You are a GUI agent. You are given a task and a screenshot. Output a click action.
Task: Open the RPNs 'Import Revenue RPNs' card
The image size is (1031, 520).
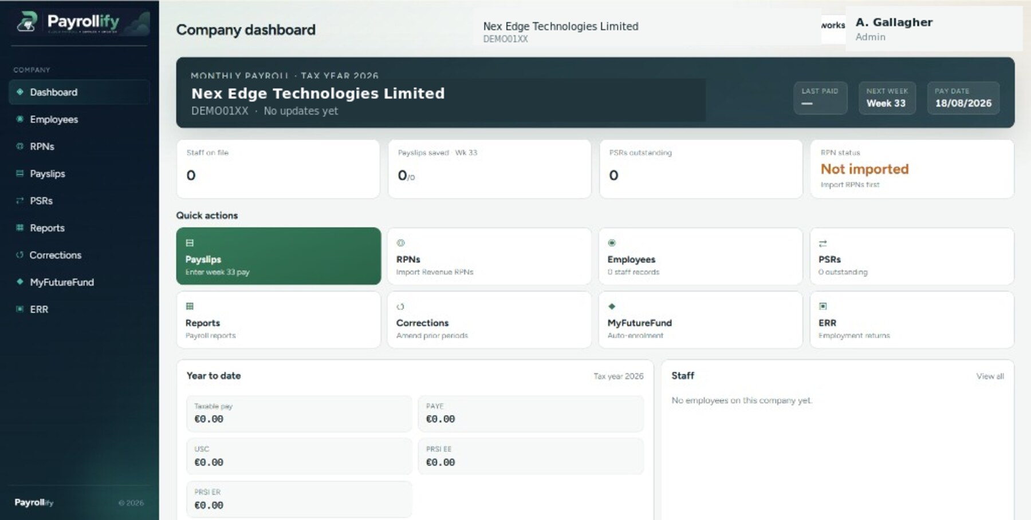[x=489, y=256]
